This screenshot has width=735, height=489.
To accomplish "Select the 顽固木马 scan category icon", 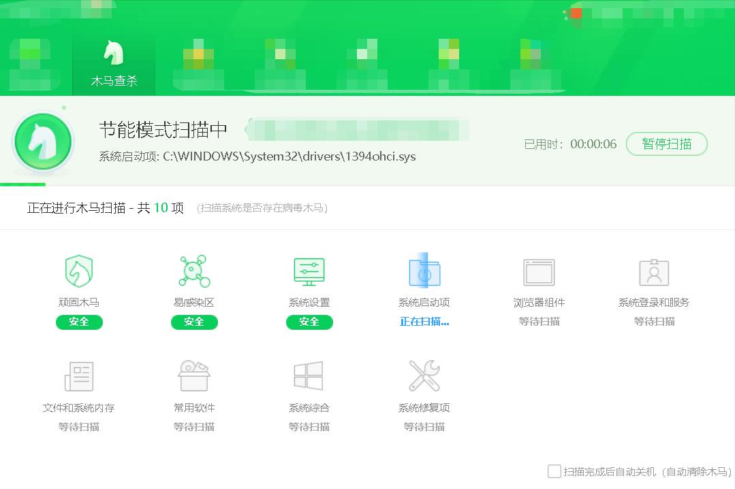I will point(79,270).
